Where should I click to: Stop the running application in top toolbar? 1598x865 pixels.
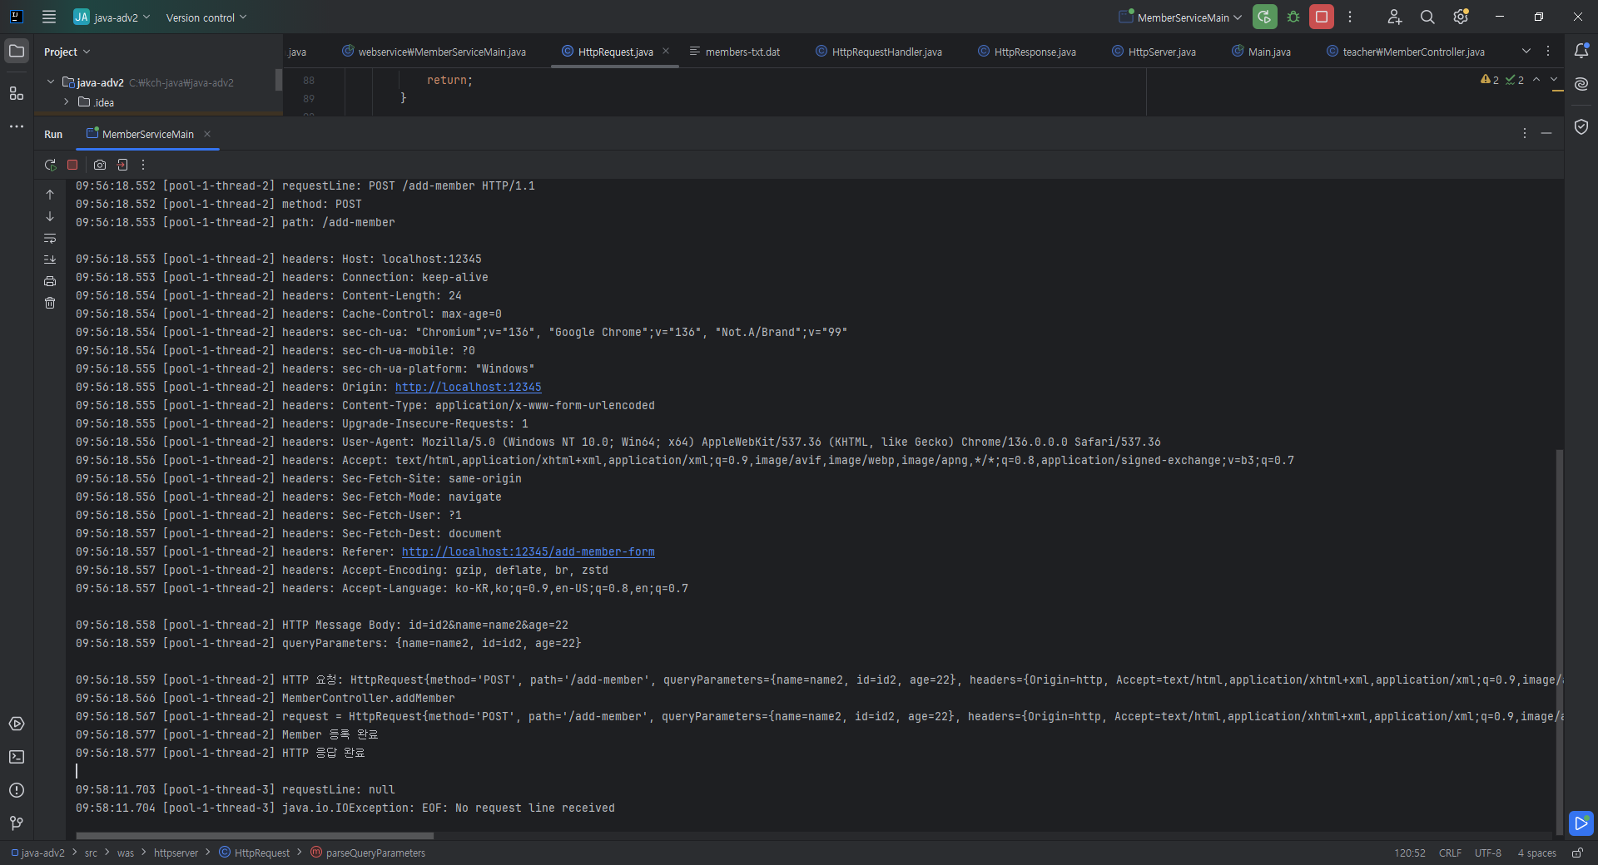[x=1322, y=17]
